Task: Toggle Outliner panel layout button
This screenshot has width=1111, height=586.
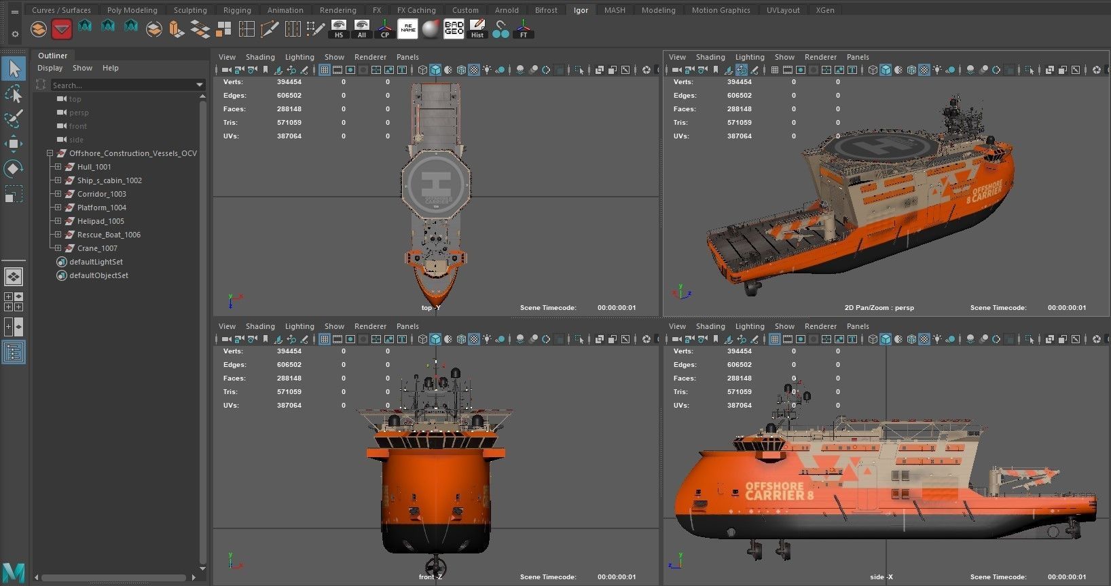Action: [x=14, y=352]
